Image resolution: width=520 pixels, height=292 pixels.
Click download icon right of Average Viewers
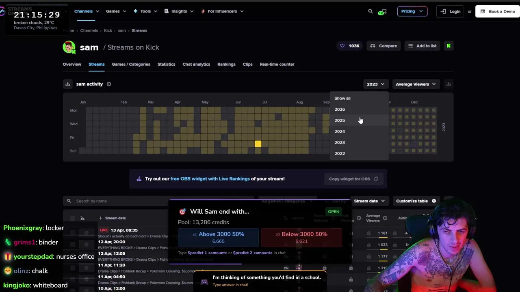448,84
